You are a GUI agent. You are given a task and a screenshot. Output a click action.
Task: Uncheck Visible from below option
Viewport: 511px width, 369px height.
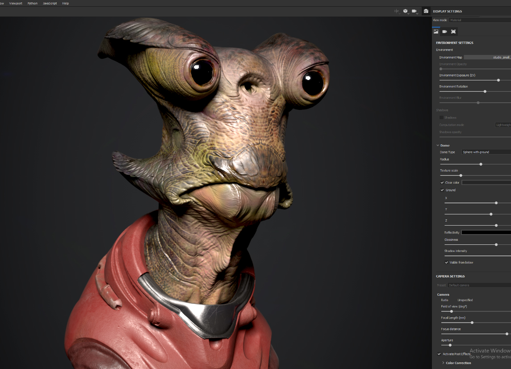tap(446, 262)
